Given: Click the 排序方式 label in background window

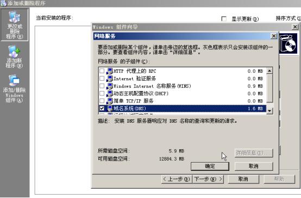Looking at the screenshot, I should (288, 18).
